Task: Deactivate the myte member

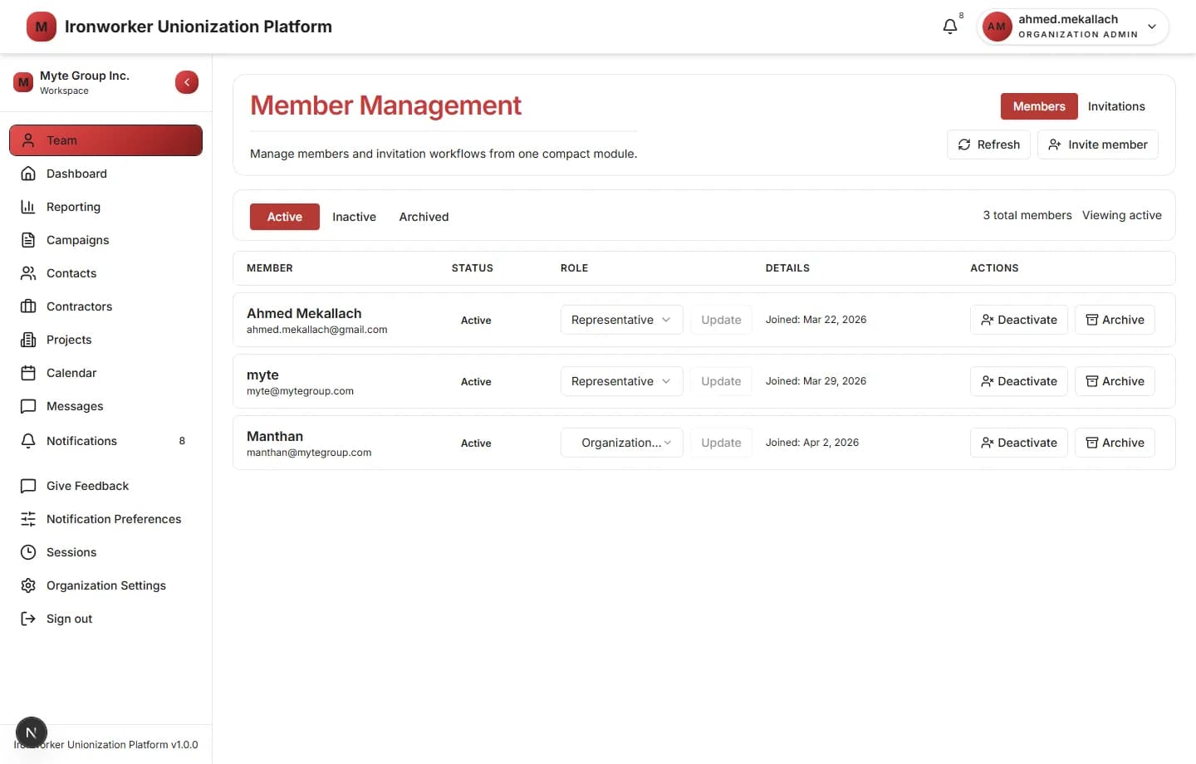Action: coord(1019,381)
